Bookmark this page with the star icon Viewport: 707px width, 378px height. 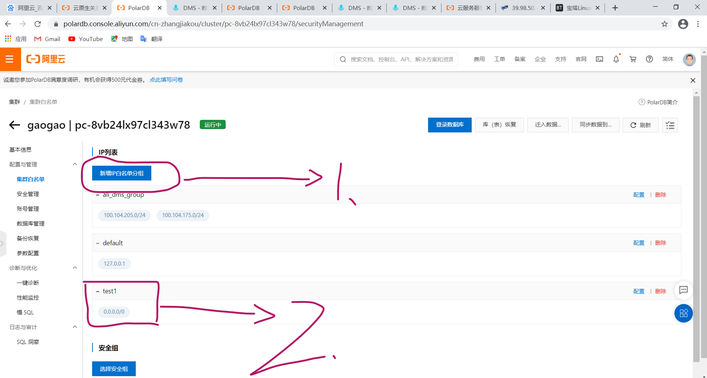click(x=664, y=24)
